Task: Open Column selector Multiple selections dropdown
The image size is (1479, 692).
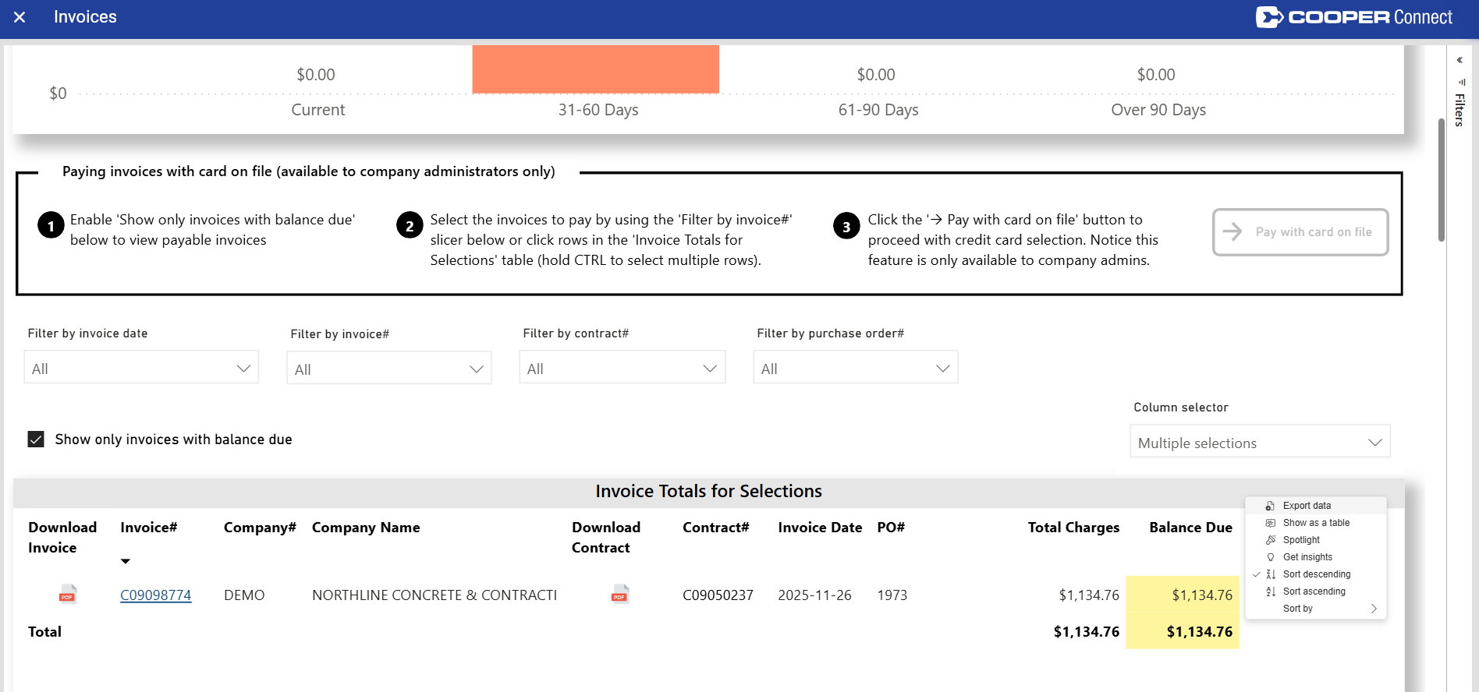Action: click(1260, 442)
